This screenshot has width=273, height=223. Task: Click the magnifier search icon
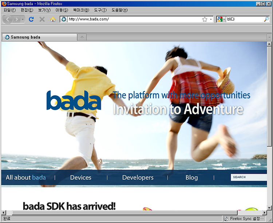[266, 19]
